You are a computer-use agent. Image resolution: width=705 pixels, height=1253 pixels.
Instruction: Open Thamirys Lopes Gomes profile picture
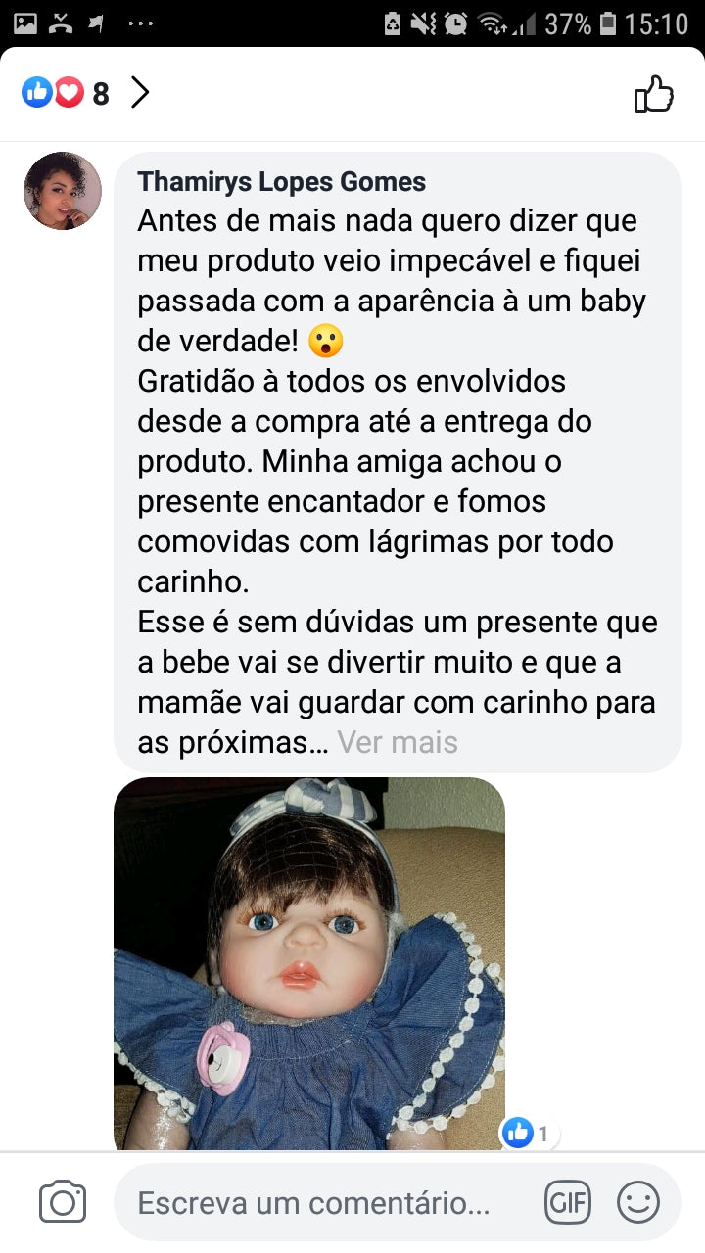tap(63, 191)
